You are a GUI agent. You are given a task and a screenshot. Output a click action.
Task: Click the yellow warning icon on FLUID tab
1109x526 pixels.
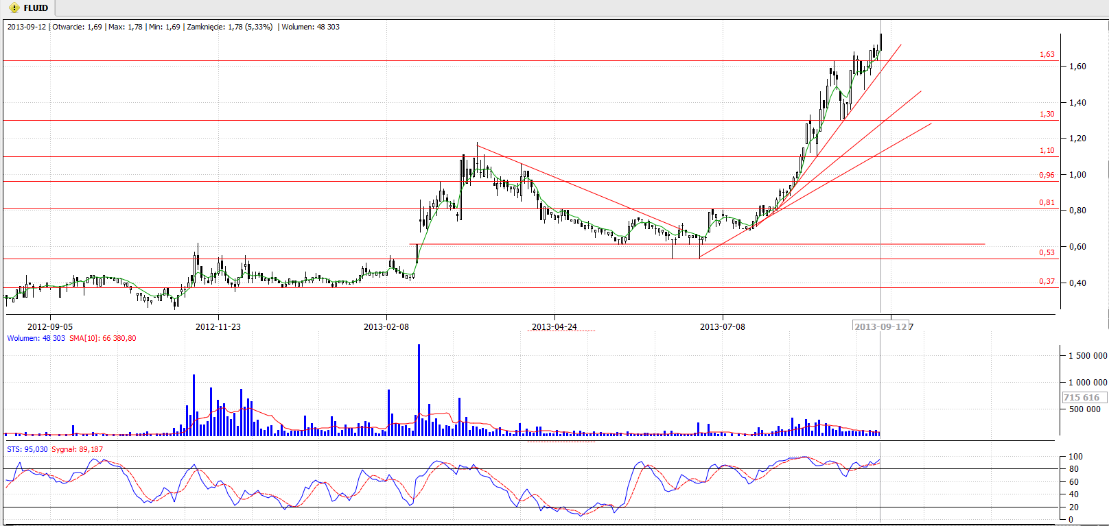click(x=14, y=8)
